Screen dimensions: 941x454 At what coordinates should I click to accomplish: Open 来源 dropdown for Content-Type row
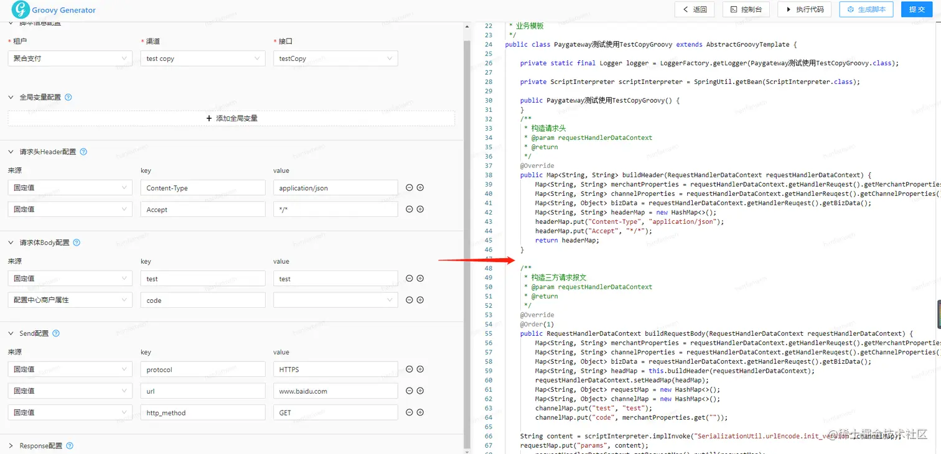point(70,188)
